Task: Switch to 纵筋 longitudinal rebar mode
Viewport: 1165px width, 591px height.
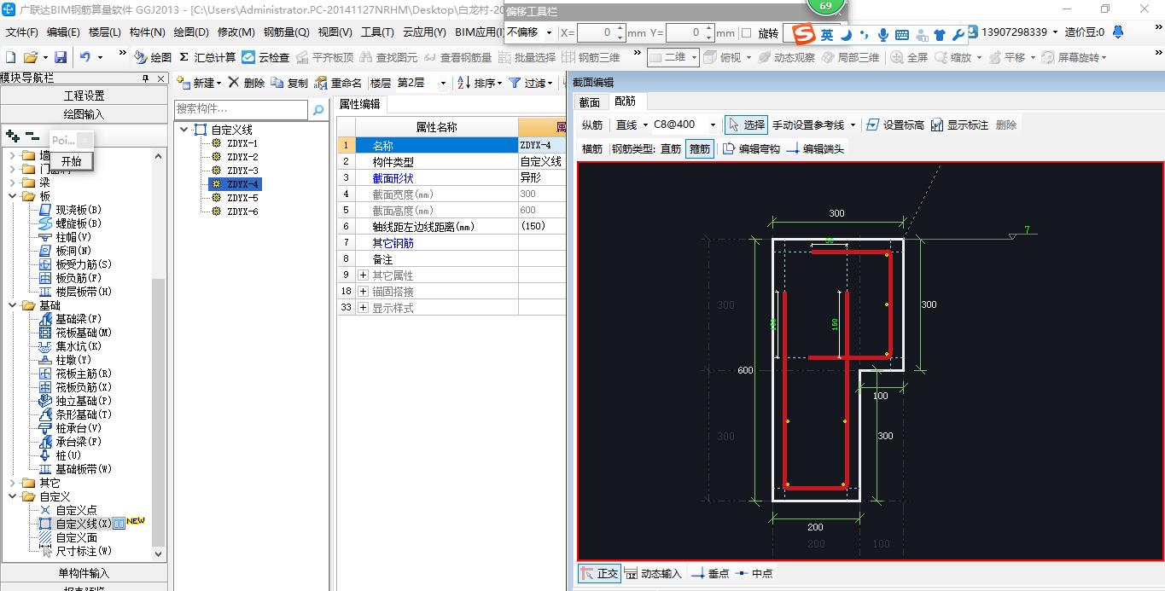Action: 592,125
